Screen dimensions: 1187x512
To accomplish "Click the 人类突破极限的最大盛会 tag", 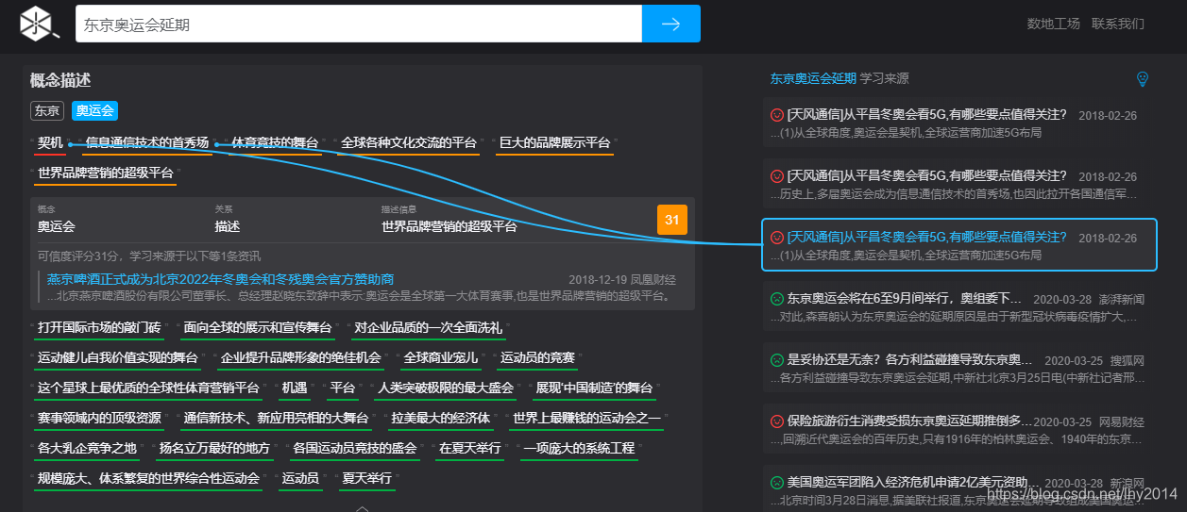I will [446, 388].
